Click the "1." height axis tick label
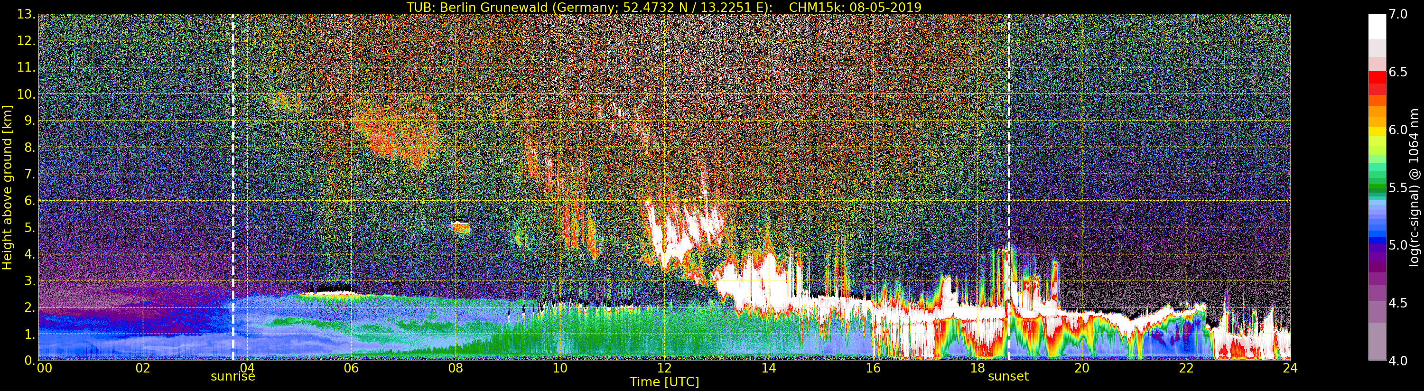 pyautogui.click(x=30, y=334)
